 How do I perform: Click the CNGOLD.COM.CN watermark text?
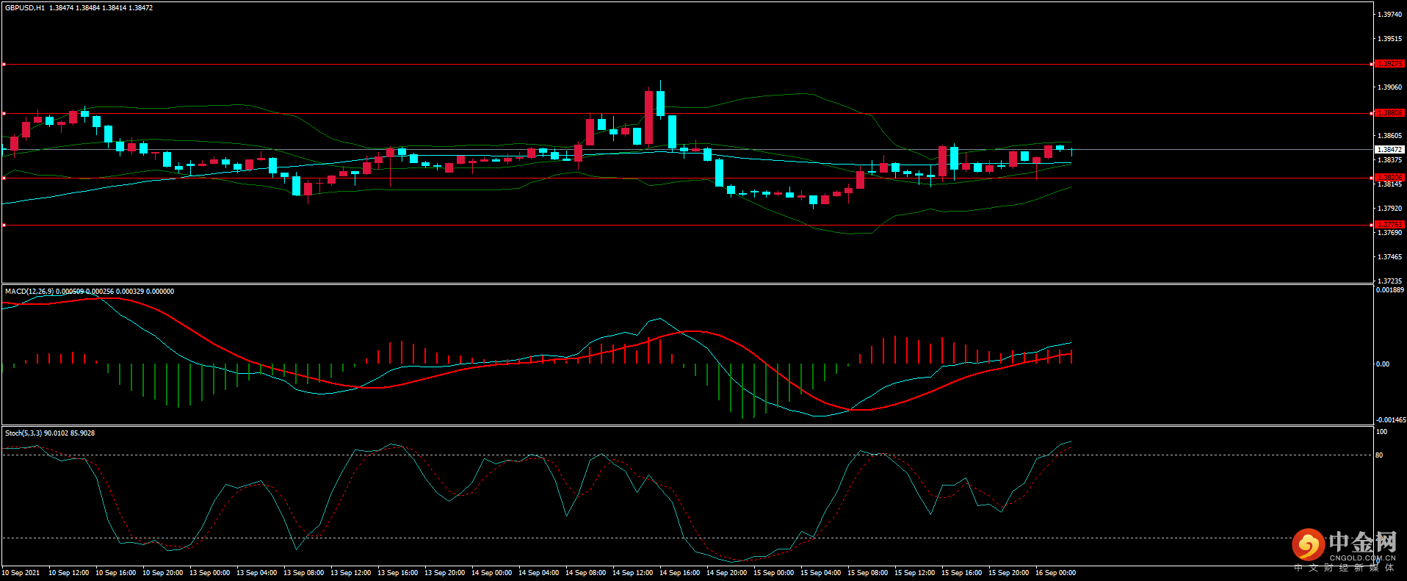1362,558
